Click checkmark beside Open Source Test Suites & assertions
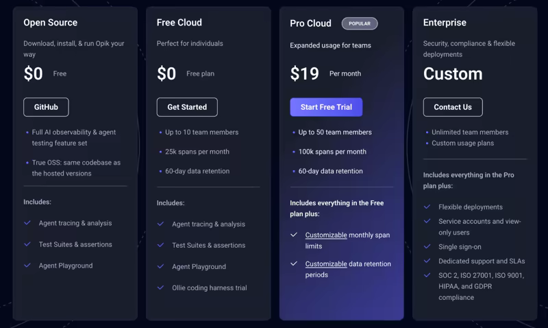This screenshot has width=548, height=328. tap(27, 244)
